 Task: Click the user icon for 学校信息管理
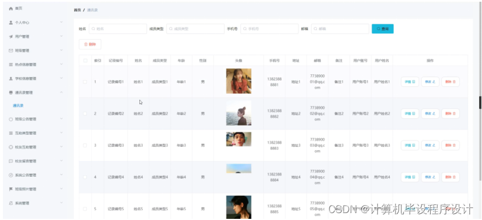coord(11,79)
